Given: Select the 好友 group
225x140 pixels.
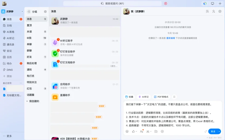Looking at the screenshot, I should point(37,57).
